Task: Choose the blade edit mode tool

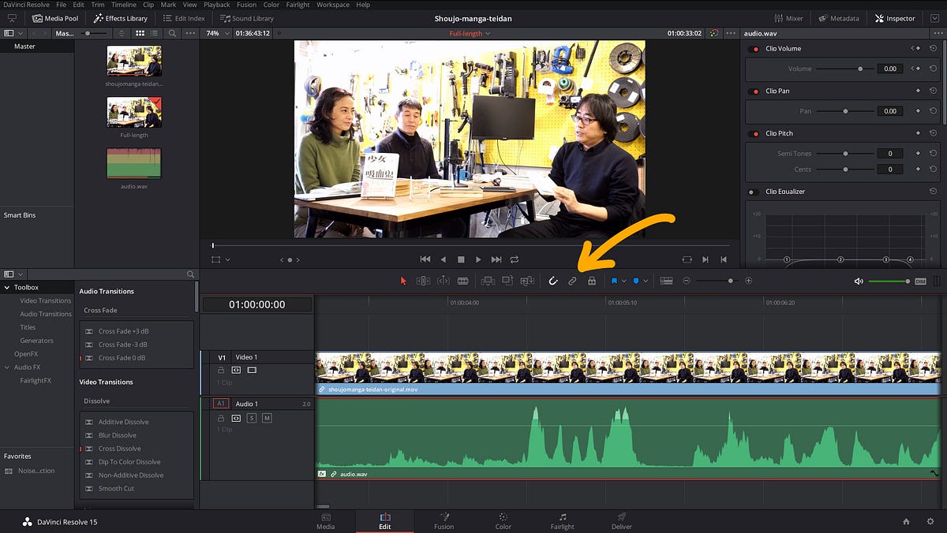Action: pyautogui.click(x=462, y=281)
